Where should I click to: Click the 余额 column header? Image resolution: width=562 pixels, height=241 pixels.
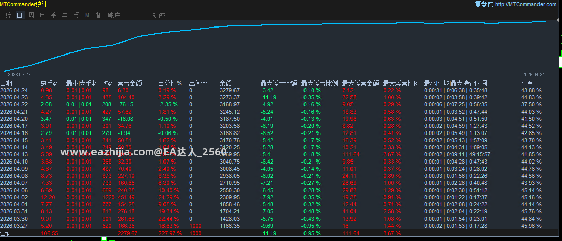coord(225,84)
